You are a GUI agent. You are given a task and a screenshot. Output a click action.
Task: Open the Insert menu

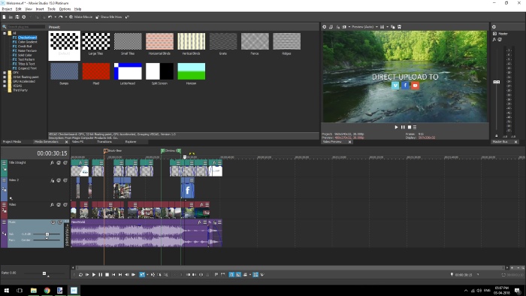[40, 9]
